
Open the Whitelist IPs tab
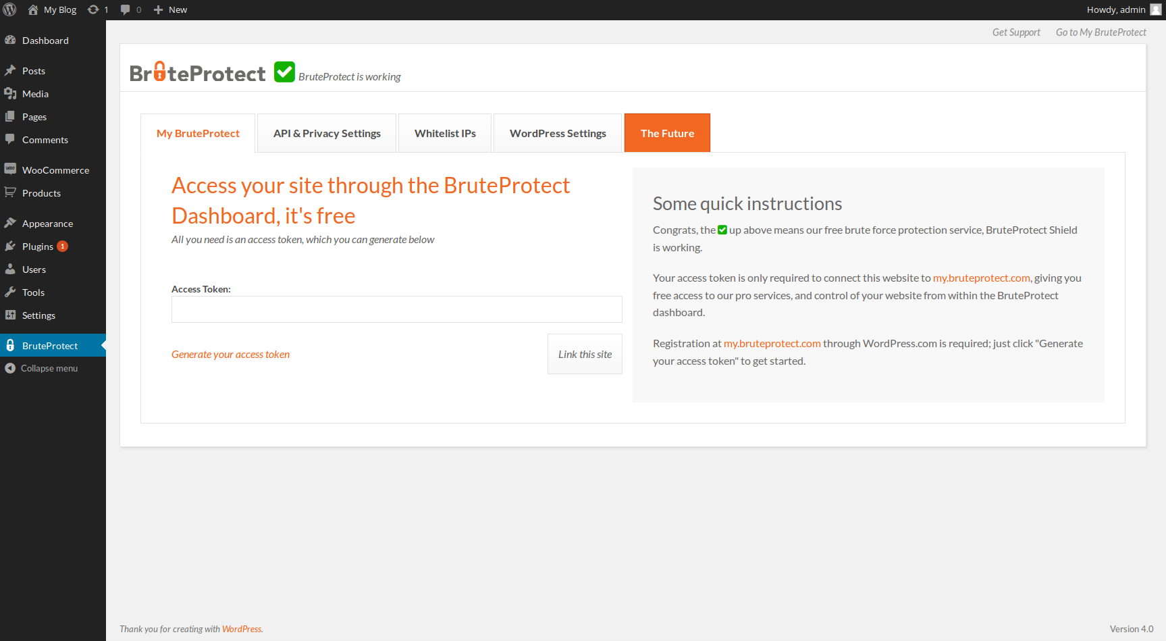[x=445, y=133]
